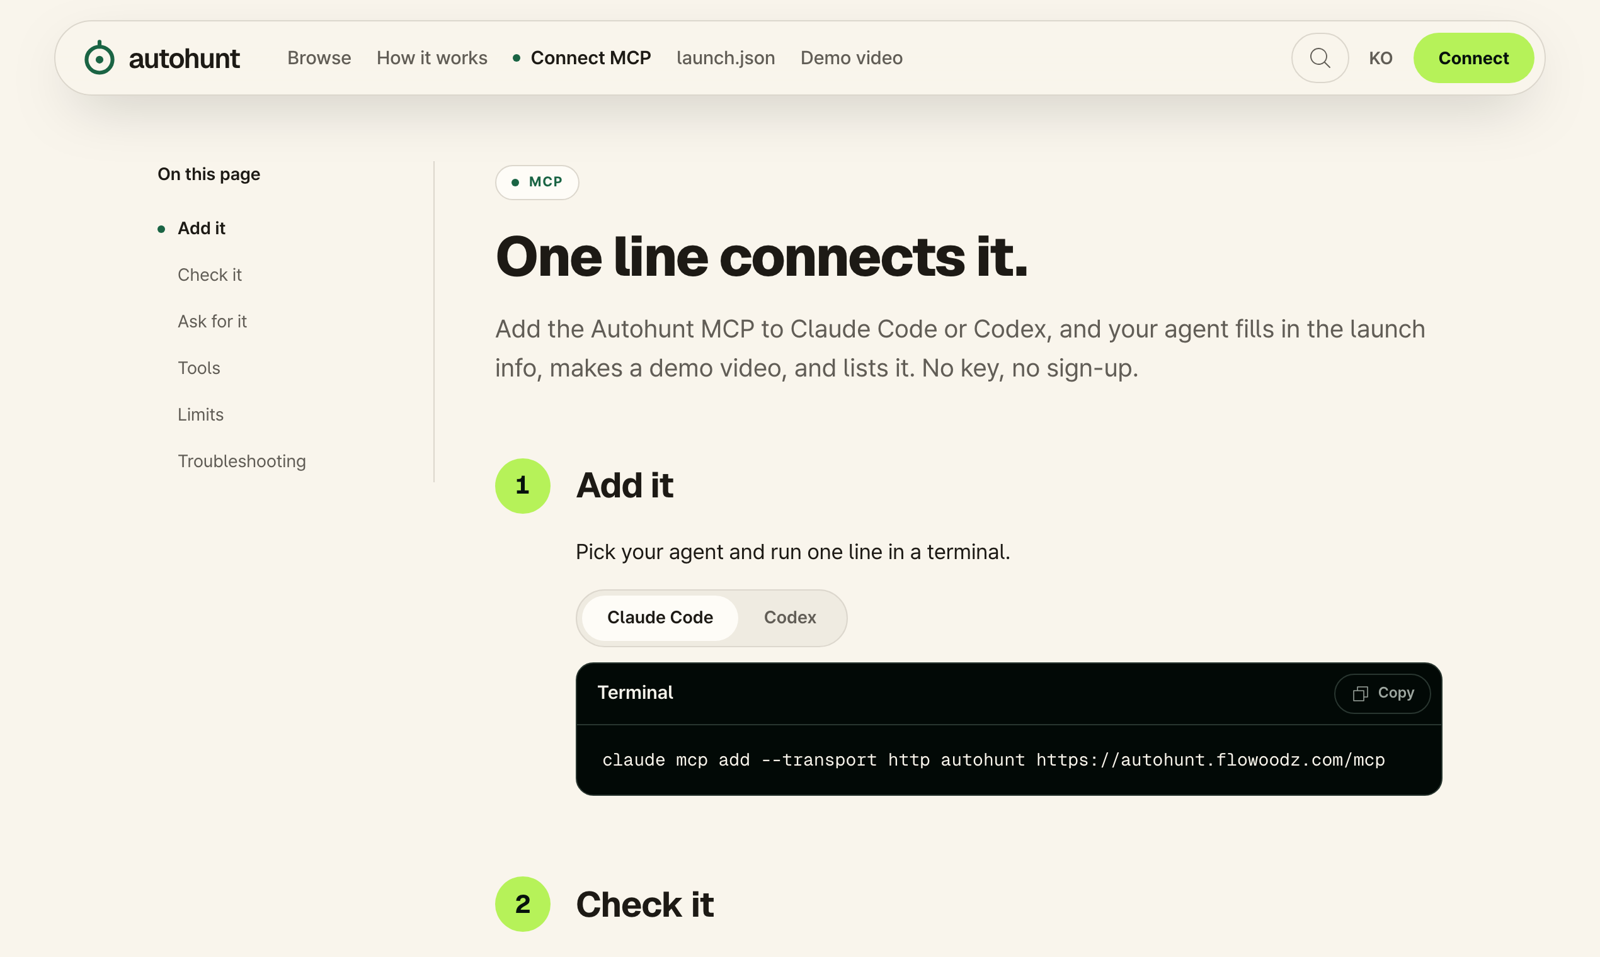The height and width of the screenshot is (957, 1600).
Task: Jump to Add it in sidebar
Action: 202,229
